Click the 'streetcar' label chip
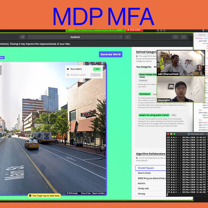This screenshot has height=208, width=208. (143, 81)
